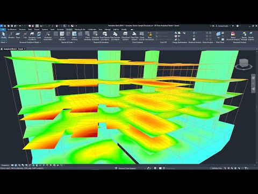This screenshot has width=258, height=194.
Task: Open Route Analysis panel dialog arrow
Action: click(214, 43)
